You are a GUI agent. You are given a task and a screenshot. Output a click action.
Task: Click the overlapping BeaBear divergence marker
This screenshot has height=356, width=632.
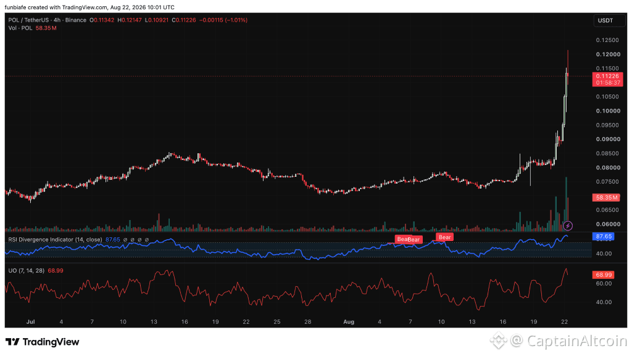coord(409,239)
